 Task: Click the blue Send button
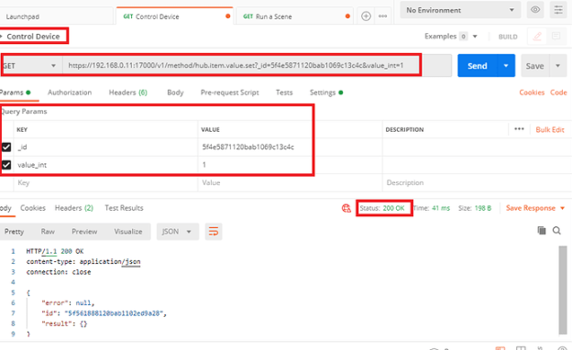(x=478, y=66)
